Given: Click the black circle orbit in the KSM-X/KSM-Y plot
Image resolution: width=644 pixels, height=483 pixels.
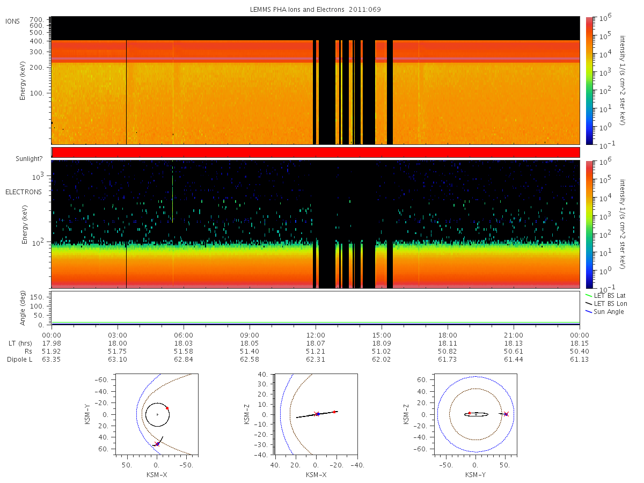Looking at the screenshot, I should (x=146, y=414).
